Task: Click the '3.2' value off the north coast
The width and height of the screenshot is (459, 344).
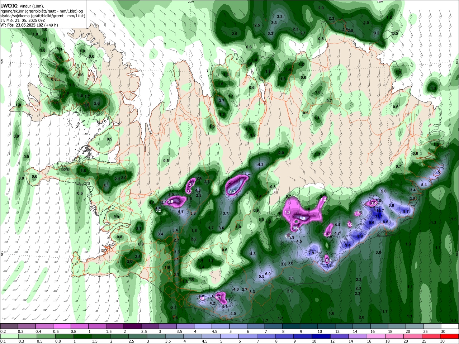Action: [377, 33]
